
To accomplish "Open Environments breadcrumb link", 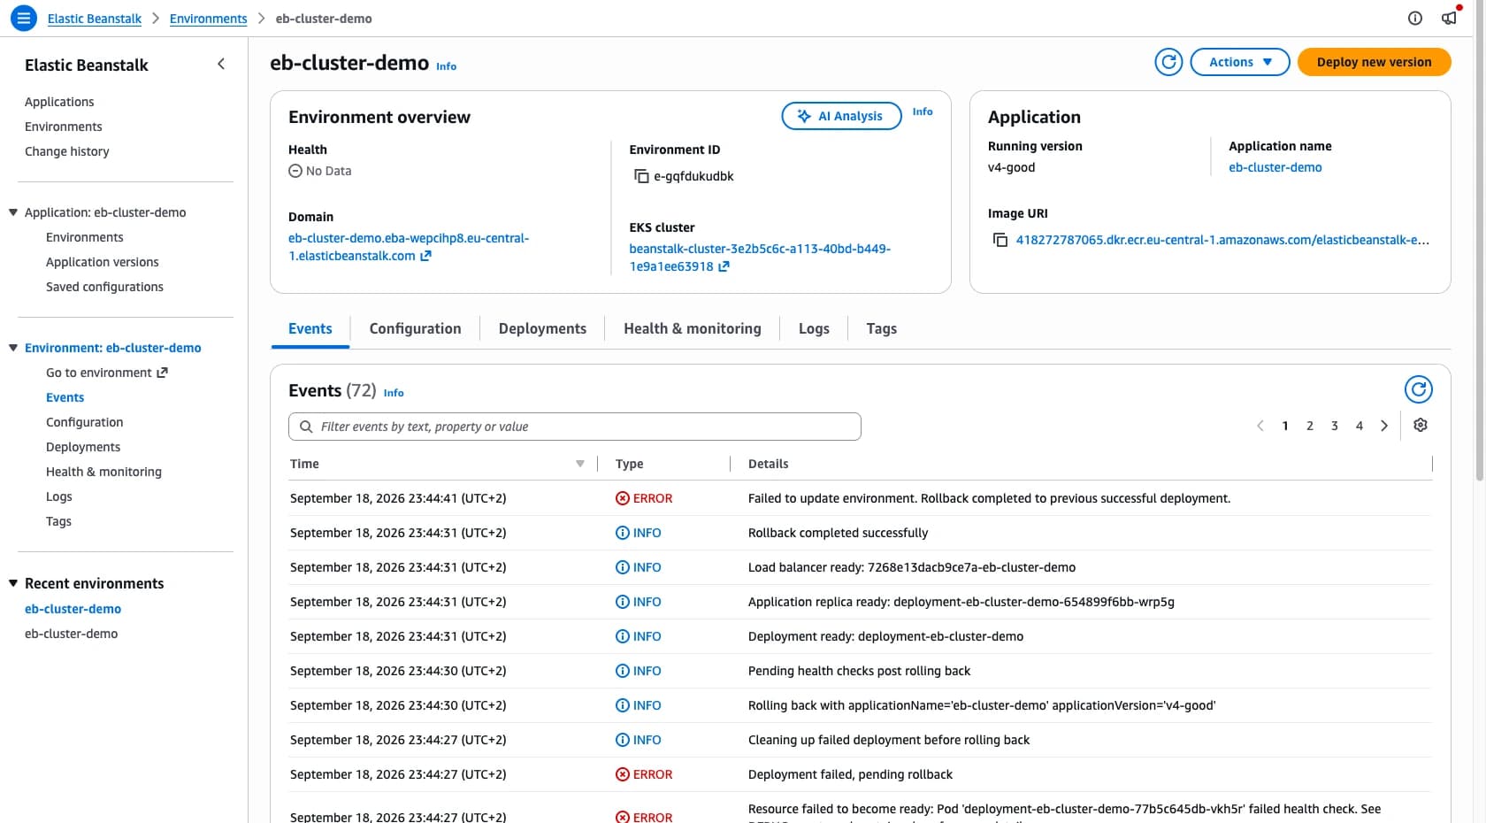I will click(209, 19).
